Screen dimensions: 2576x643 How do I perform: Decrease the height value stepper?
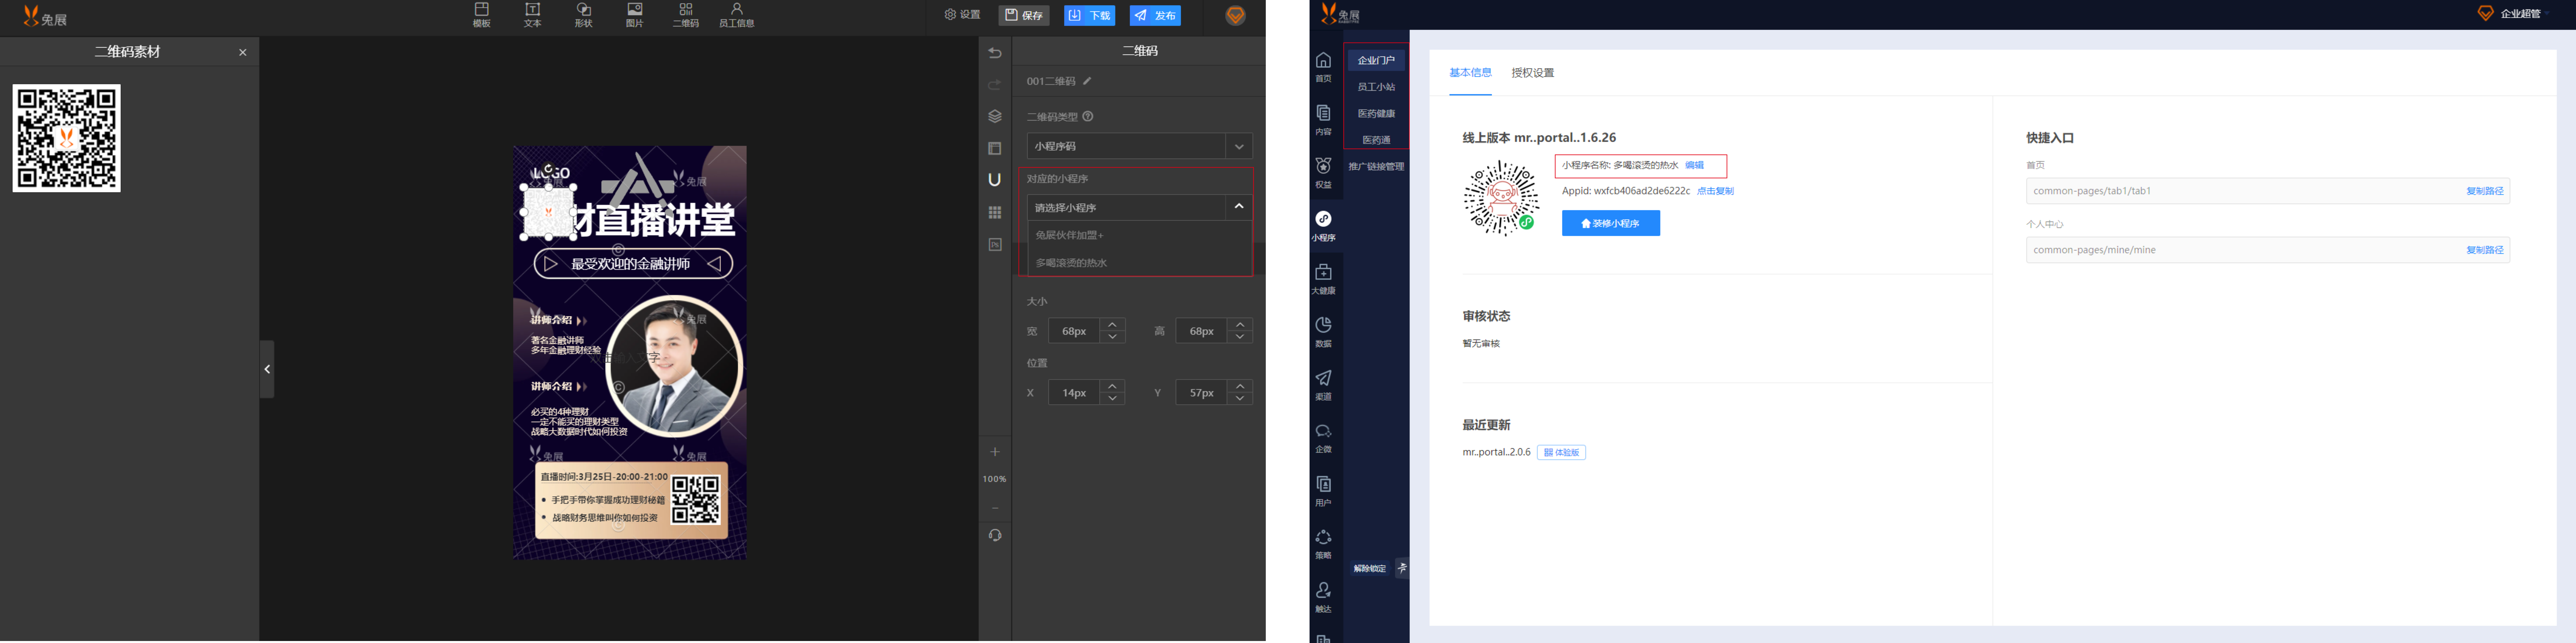tap(1240, 337)
